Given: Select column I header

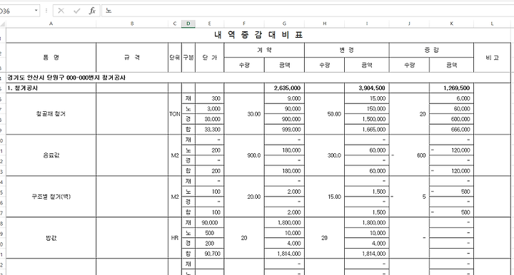Looking at the screenshot, I should (x=366, y=24).
